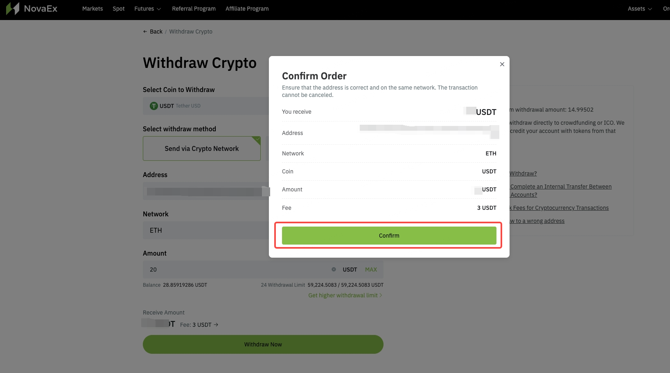
Task: Click the back arrow beside Back
Action: [145, 31]
